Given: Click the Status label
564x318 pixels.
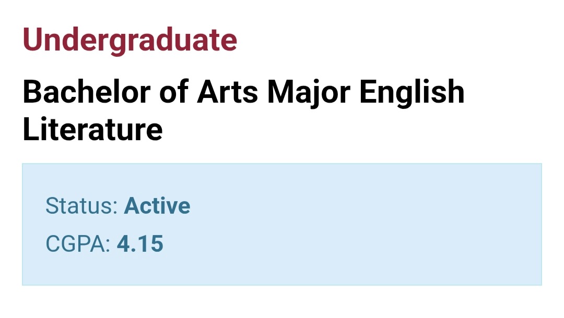Looking at the screenshot, I should point(79,206).
